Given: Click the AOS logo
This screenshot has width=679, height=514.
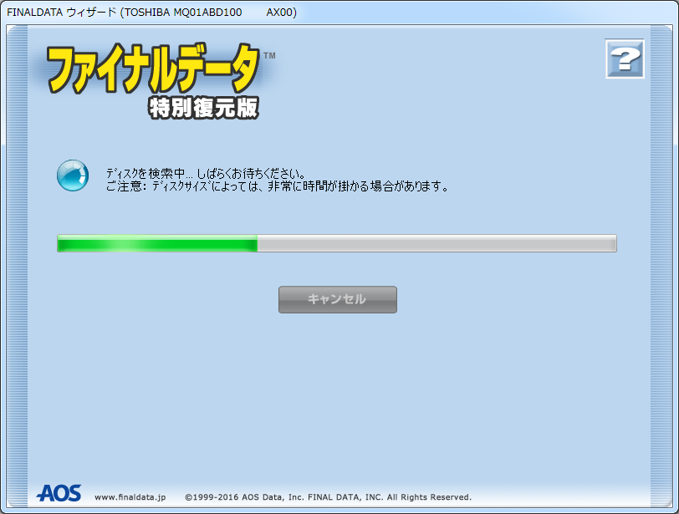Looking at the screenshot, I should (59, 494).
